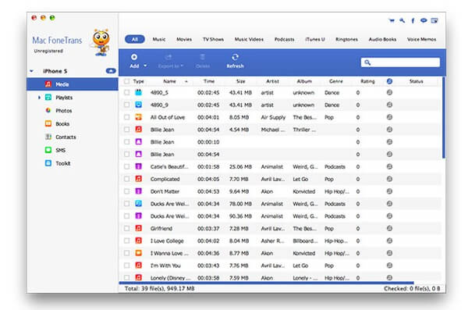Click the Facebook icon in top bar
This screenshot has height=310, width=468.
point(413,20)
